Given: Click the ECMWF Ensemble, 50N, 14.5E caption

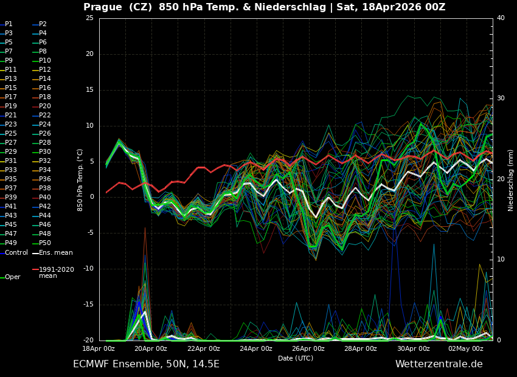Looking at the screenshot, I should click(146, 364).
